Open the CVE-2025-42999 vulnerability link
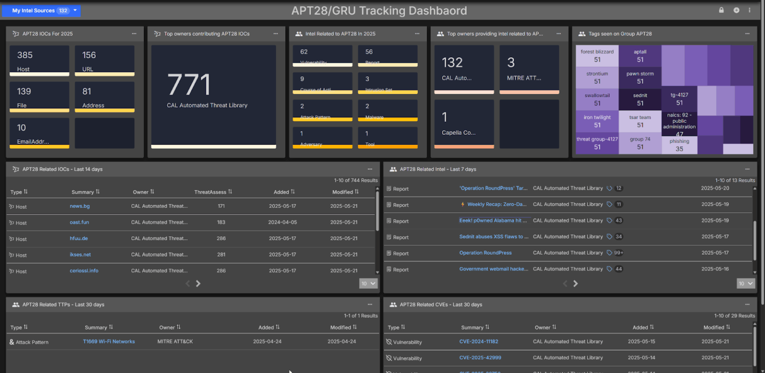765x373 pixels. (x=480, y=358)
